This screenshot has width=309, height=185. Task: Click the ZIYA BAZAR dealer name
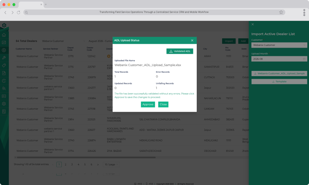(x=114, y=151)
